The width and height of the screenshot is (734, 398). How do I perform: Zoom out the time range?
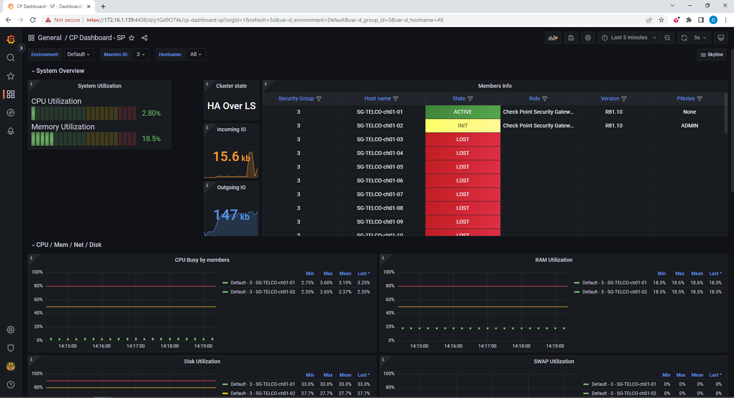pos(667,38)
